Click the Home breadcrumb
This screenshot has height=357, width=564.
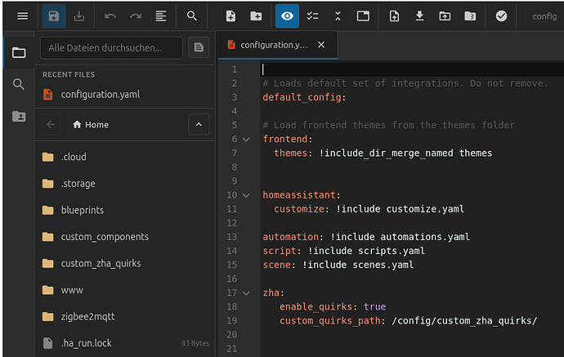91,125
